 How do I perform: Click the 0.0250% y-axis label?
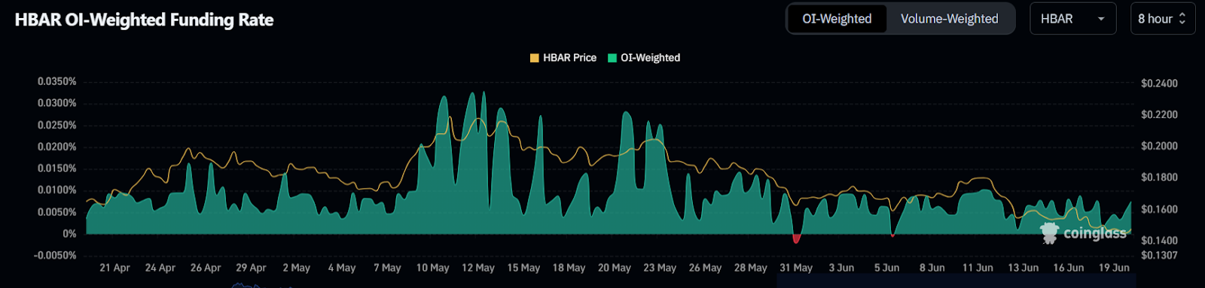click(x=57, y=125)
